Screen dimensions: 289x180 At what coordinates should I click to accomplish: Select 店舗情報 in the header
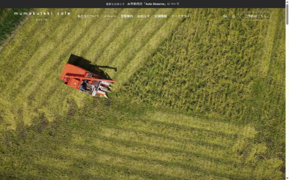[160, 16]
